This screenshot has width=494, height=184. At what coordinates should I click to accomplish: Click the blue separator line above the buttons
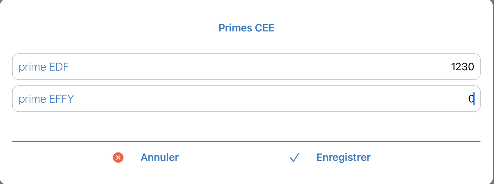[246, 141]
